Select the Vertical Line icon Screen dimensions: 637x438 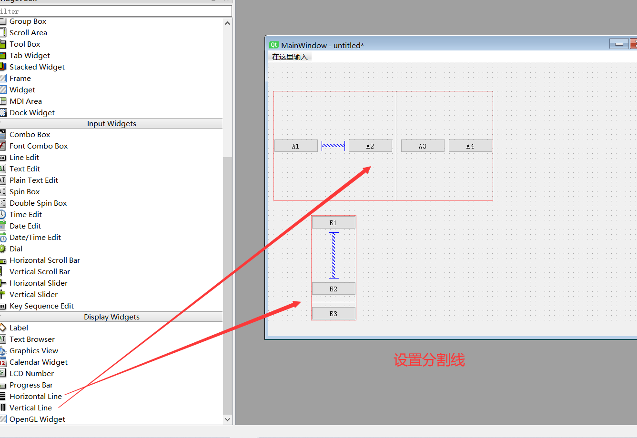pyautogui.click(x=3, y=408)
